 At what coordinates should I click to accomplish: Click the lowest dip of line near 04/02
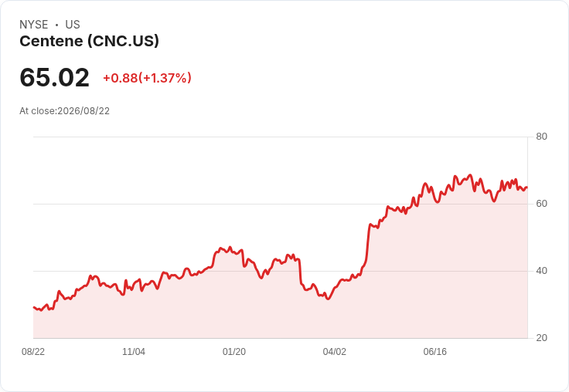pyautogui.click(x=328, y=299)
